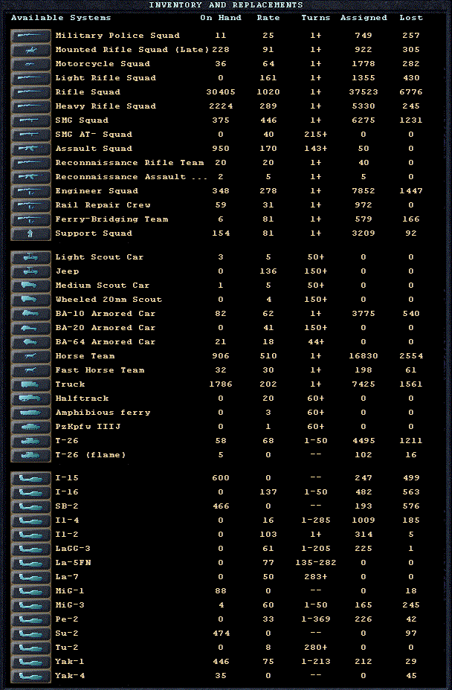Viewport: 452px width, 690px height.
Task: Click the SMG Squad icon button
Action: (30, 120)
